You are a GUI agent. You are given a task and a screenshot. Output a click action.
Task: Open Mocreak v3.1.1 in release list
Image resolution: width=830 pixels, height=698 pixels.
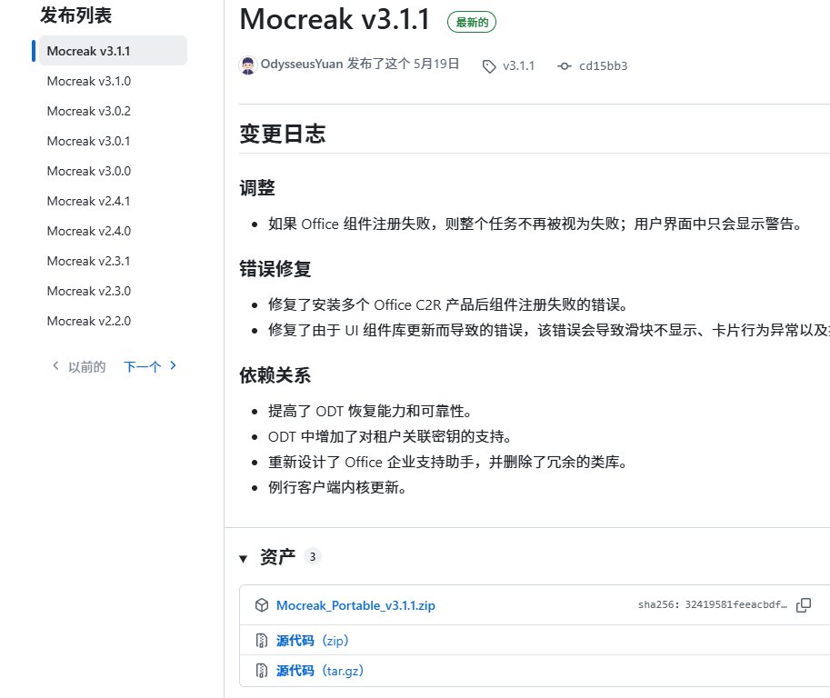tap(113, 51)
